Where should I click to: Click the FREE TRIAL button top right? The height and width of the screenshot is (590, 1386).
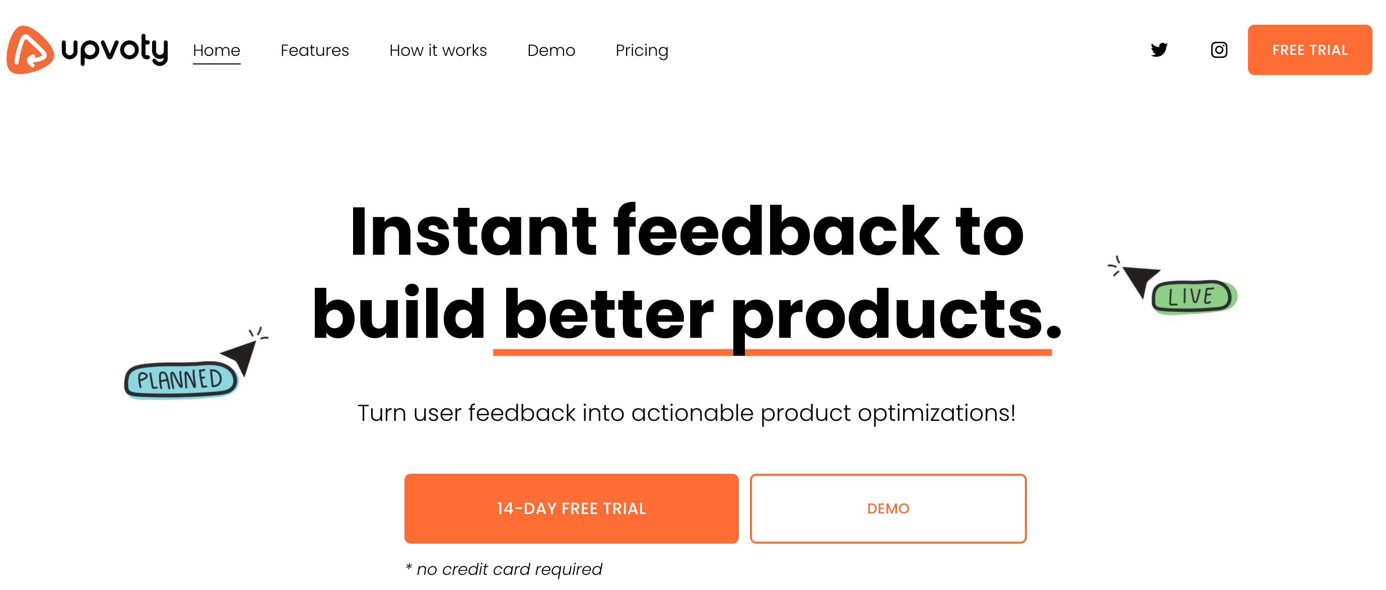1309,50
